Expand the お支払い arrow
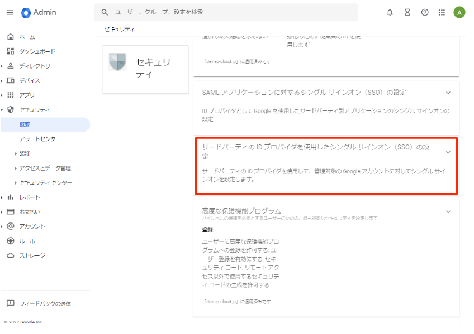This screenshot has width=474, height=334. (x=2, y=212)
